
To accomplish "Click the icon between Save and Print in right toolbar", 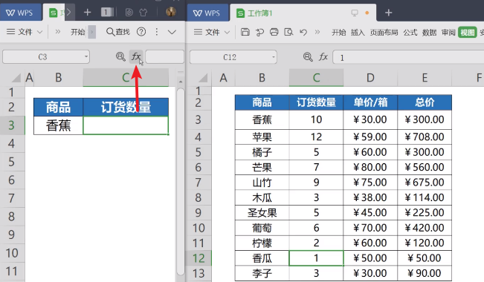I will pyautogui.click(x=260, y=32).
